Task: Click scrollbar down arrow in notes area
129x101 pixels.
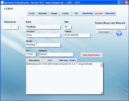Action: [x=102, y=93]
